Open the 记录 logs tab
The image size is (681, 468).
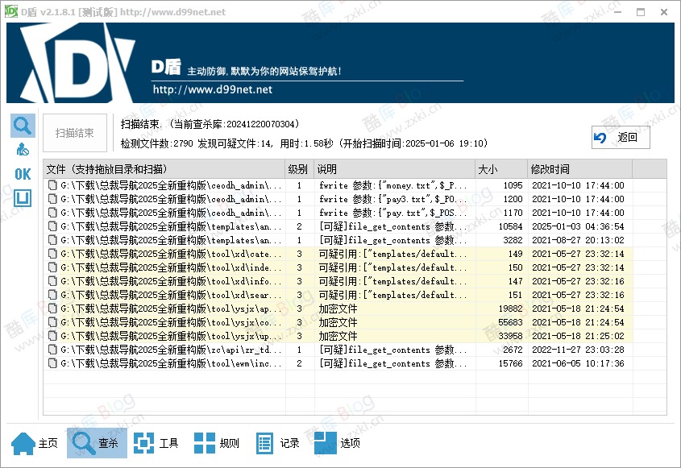tap(277, 443)
